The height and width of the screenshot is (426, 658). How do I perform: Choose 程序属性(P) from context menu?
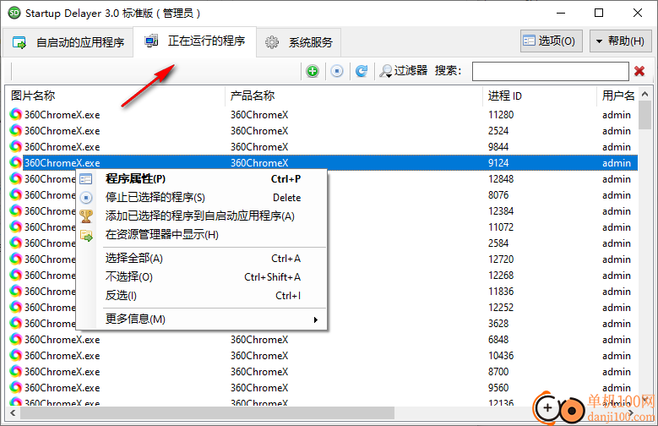click(x=201, y=179)
